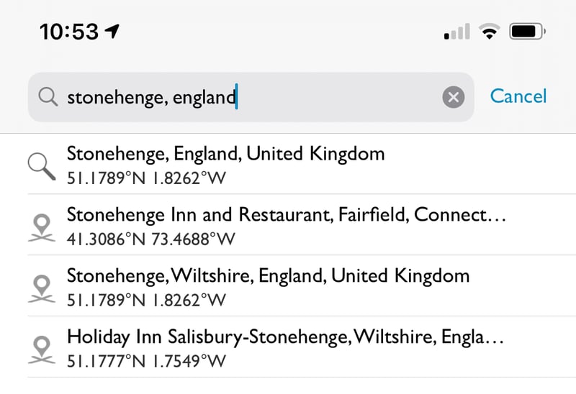Tap coordinates under Stonehenge, Wiltshire result
This screenshot has width=576, height=394.
point(146,299)
